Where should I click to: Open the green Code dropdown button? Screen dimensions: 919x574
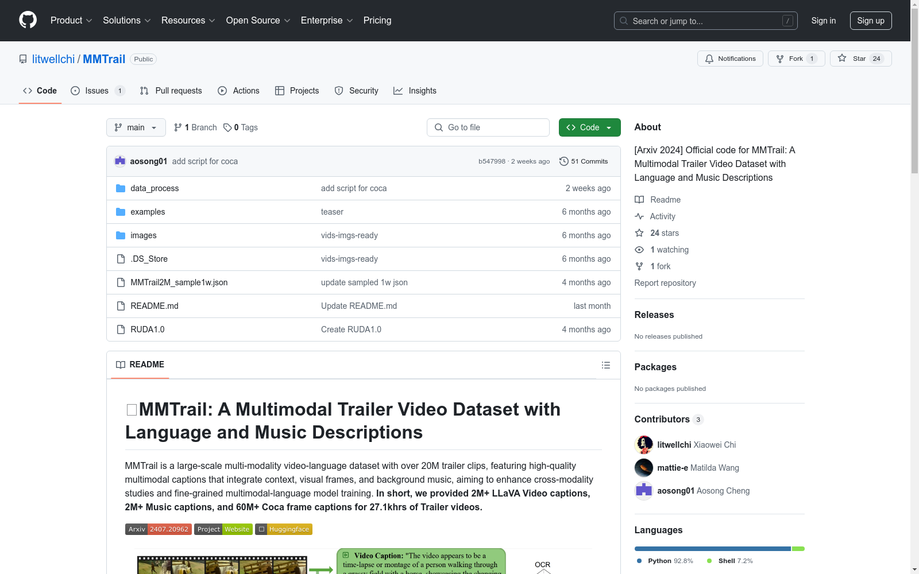pos(589,127)
